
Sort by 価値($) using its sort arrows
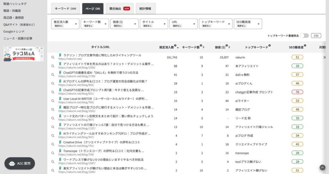(229, 47)
